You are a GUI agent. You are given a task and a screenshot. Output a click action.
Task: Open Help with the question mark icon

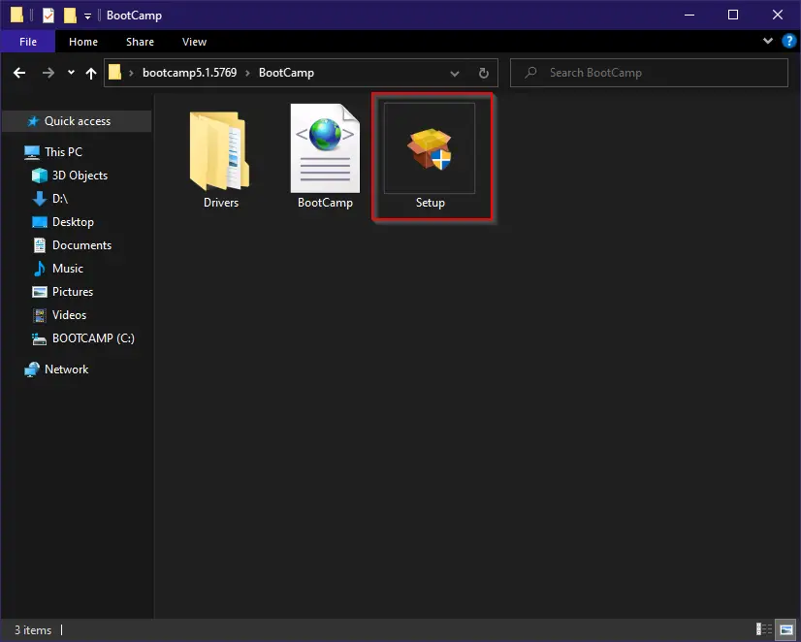(x=788, y=41)
